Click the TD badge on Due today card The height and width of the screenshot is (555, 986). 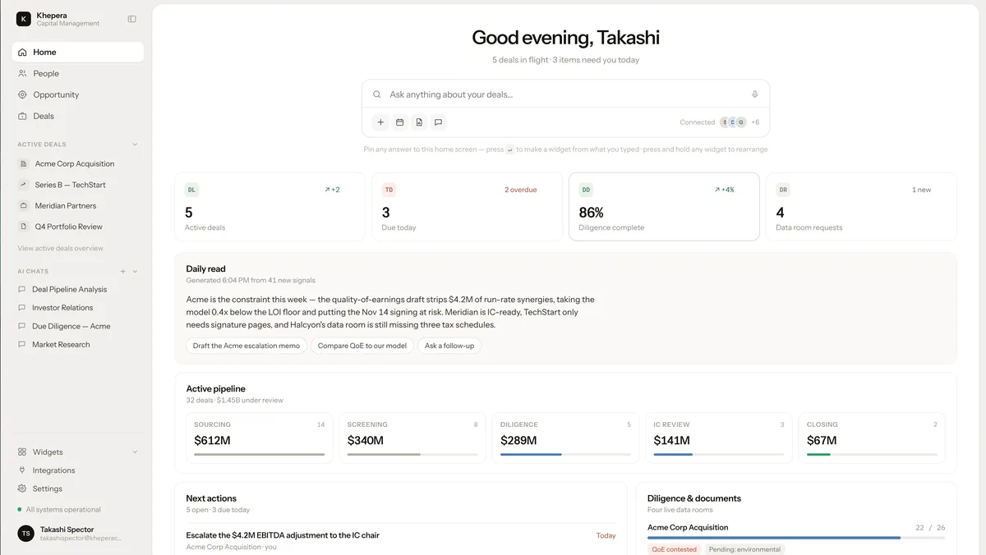click(x=389, y=190)
